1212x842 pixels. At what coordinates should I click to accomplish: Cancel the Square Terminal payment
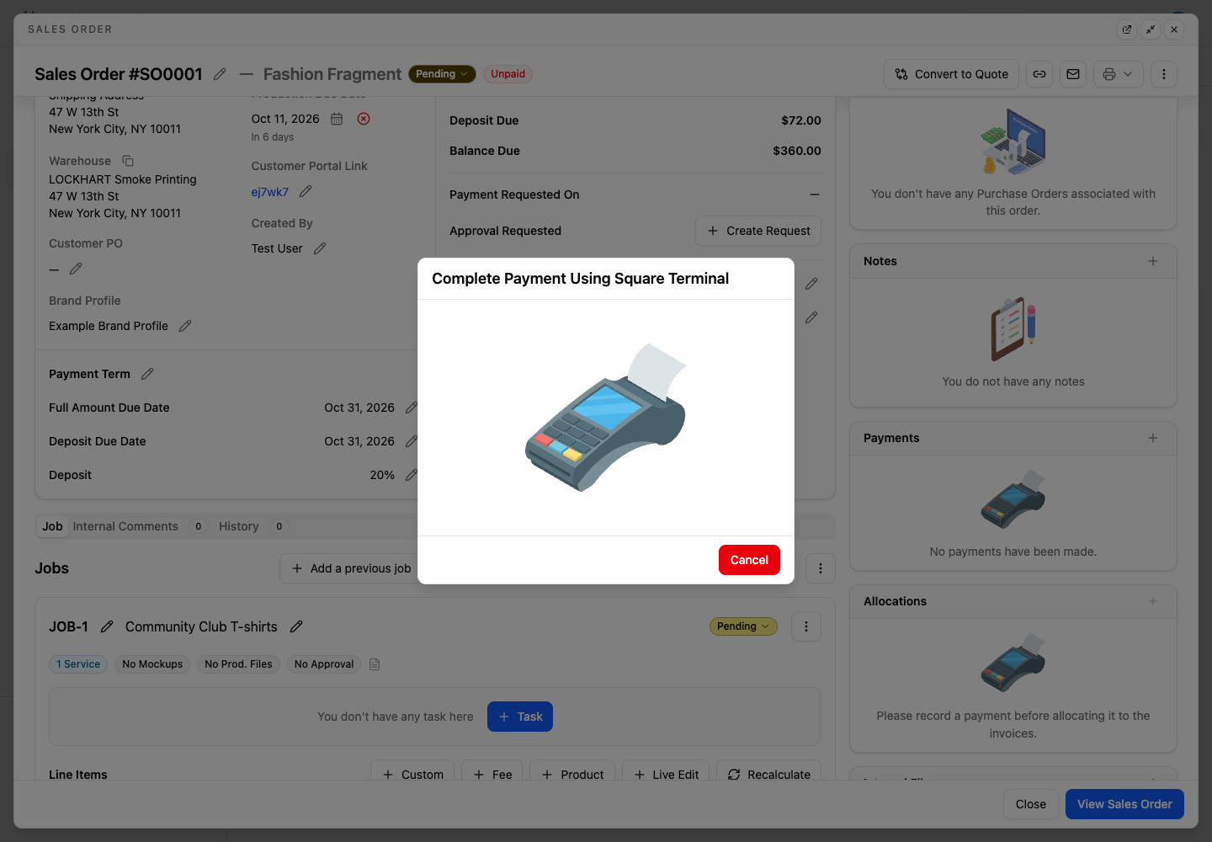pyautogui.click(x=749, y=560)
